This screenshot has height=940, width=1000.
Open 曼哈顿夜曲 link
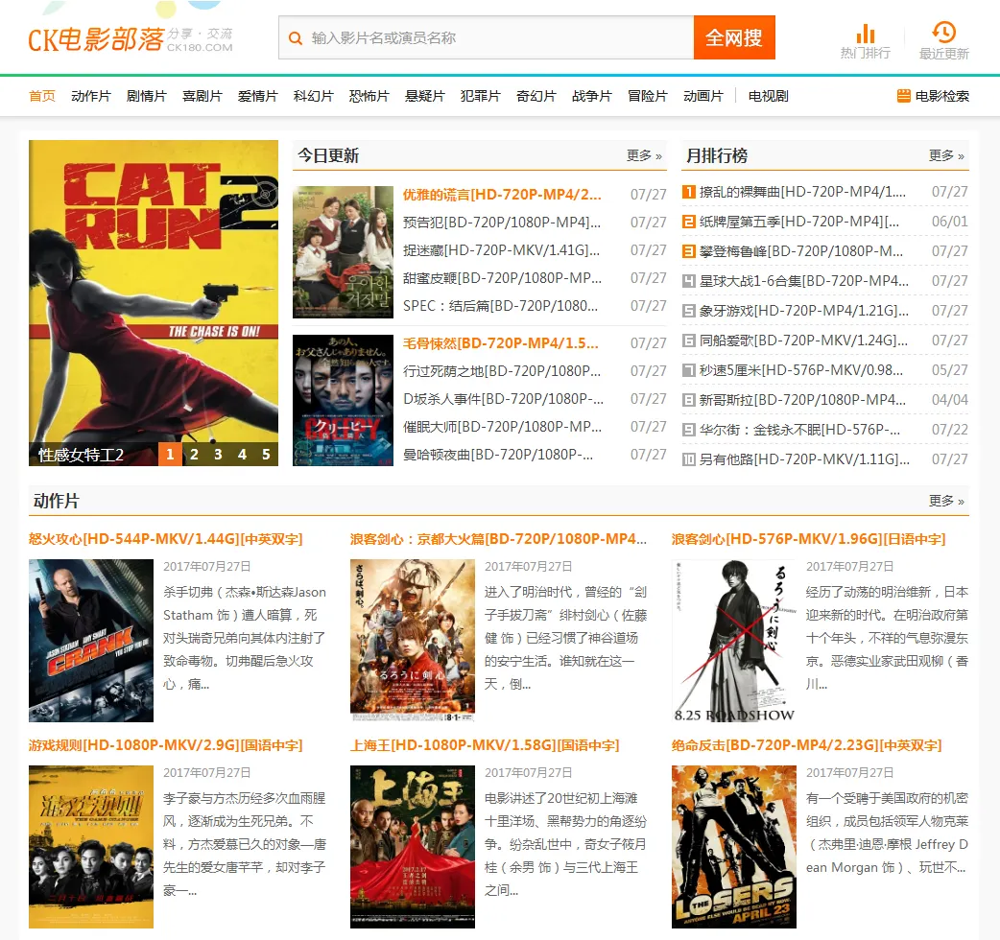[498, 455]
